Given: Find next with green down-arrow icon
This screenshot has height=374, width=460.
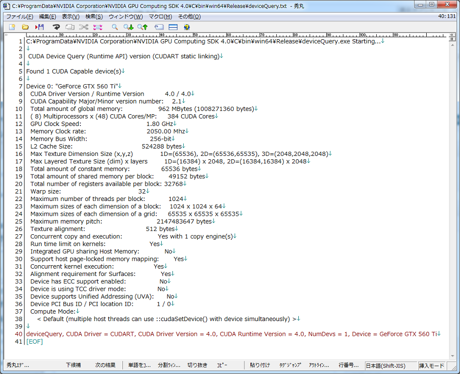Looking at the screenshot, I should tap(128, 27).
